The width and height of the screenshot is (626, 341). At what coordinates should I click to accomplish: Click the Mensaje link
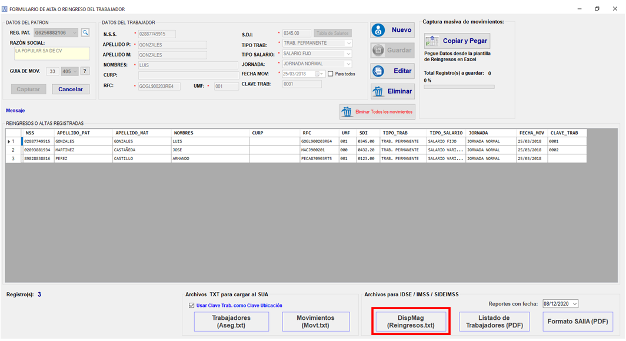tap(15, 110)
